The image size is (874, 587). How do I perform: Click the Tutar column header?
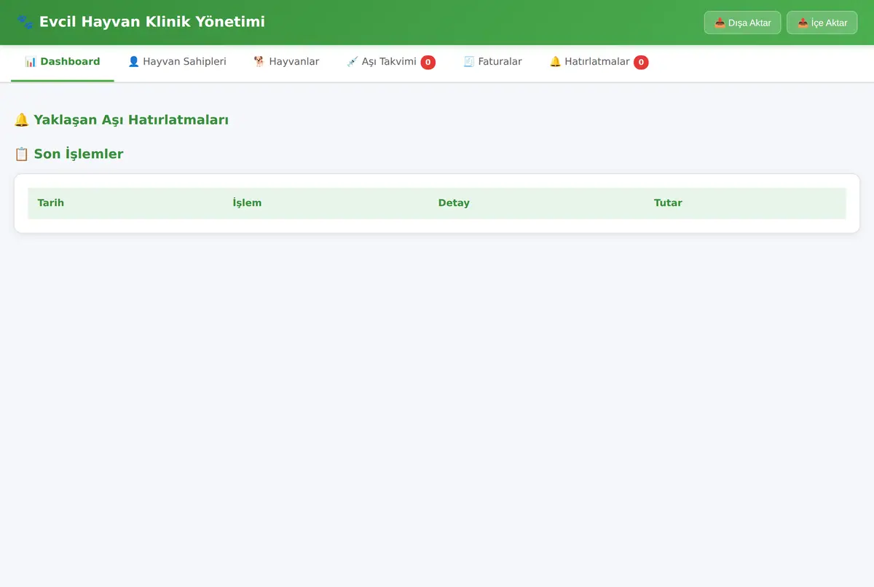click(745, 203)
